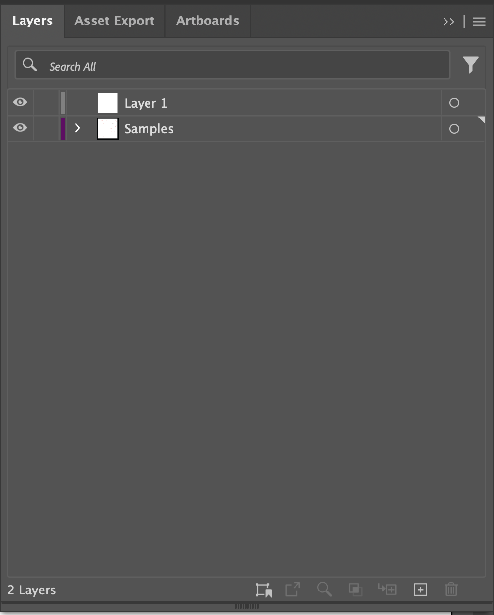Viewport: 494px width, 615px height.
Task: Delete the selected layer using the trash icon
Action: (x=451, y=590)
